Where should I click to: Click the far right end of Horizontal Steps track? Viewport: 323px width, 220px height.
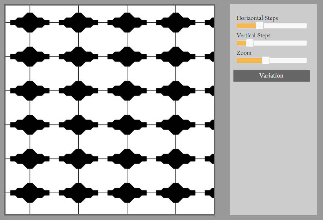tap(305, 26)
